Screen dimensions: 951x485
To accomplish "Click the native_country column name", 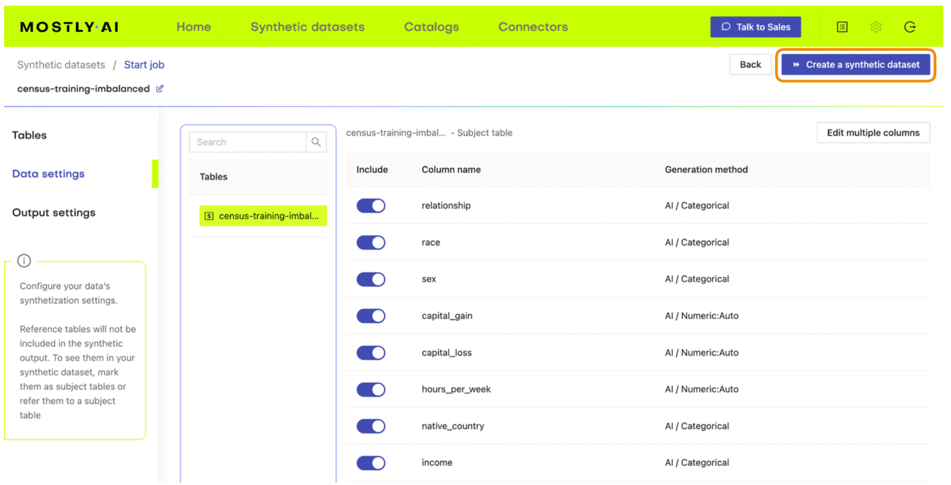I will tap(453, 426).
